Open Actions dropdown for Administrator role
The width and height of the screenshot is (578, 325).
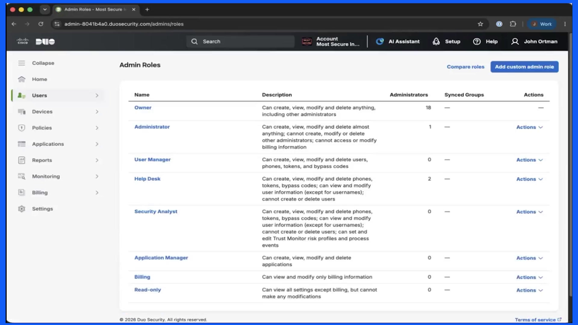click(530, 127)
